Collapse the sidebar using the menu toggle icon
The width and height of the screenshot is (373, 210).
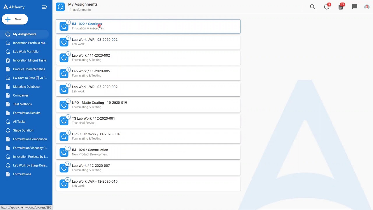click(x=45, y=7)
